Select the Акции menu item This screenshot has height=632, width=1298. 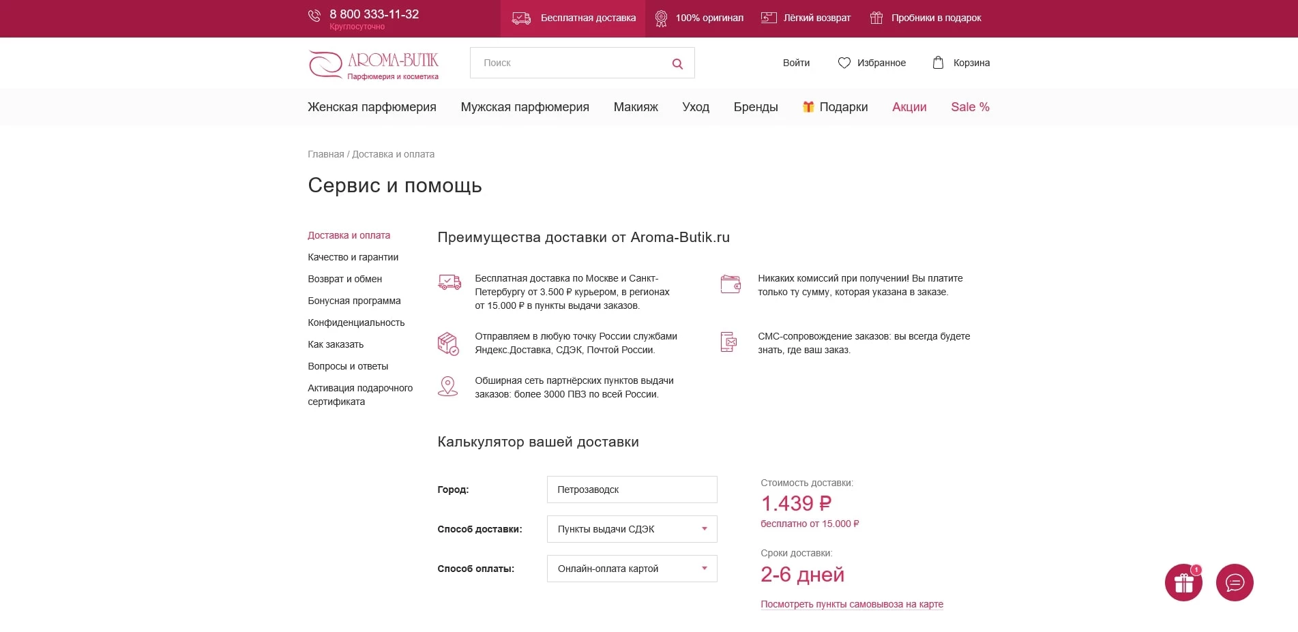(x=909, y=107)
